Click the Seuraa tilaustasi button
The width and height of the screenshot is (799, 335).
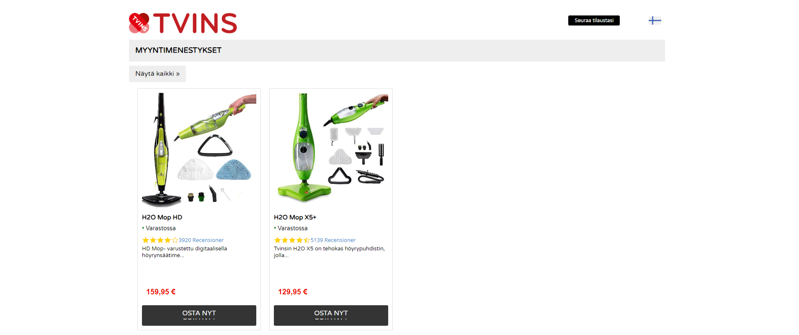click(x=594, y=21)
